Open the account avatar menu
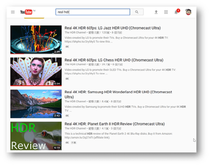 (x=188, y=12)
